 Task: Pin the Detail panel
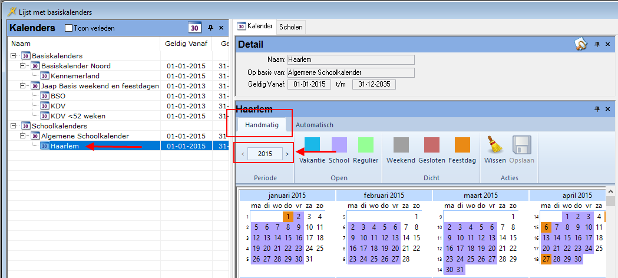tap(597, 45)
